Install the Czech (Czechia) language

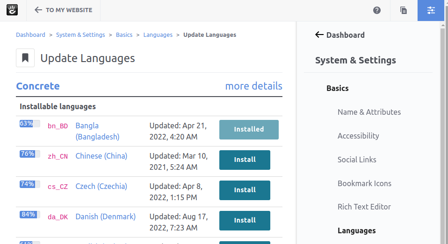245,190
